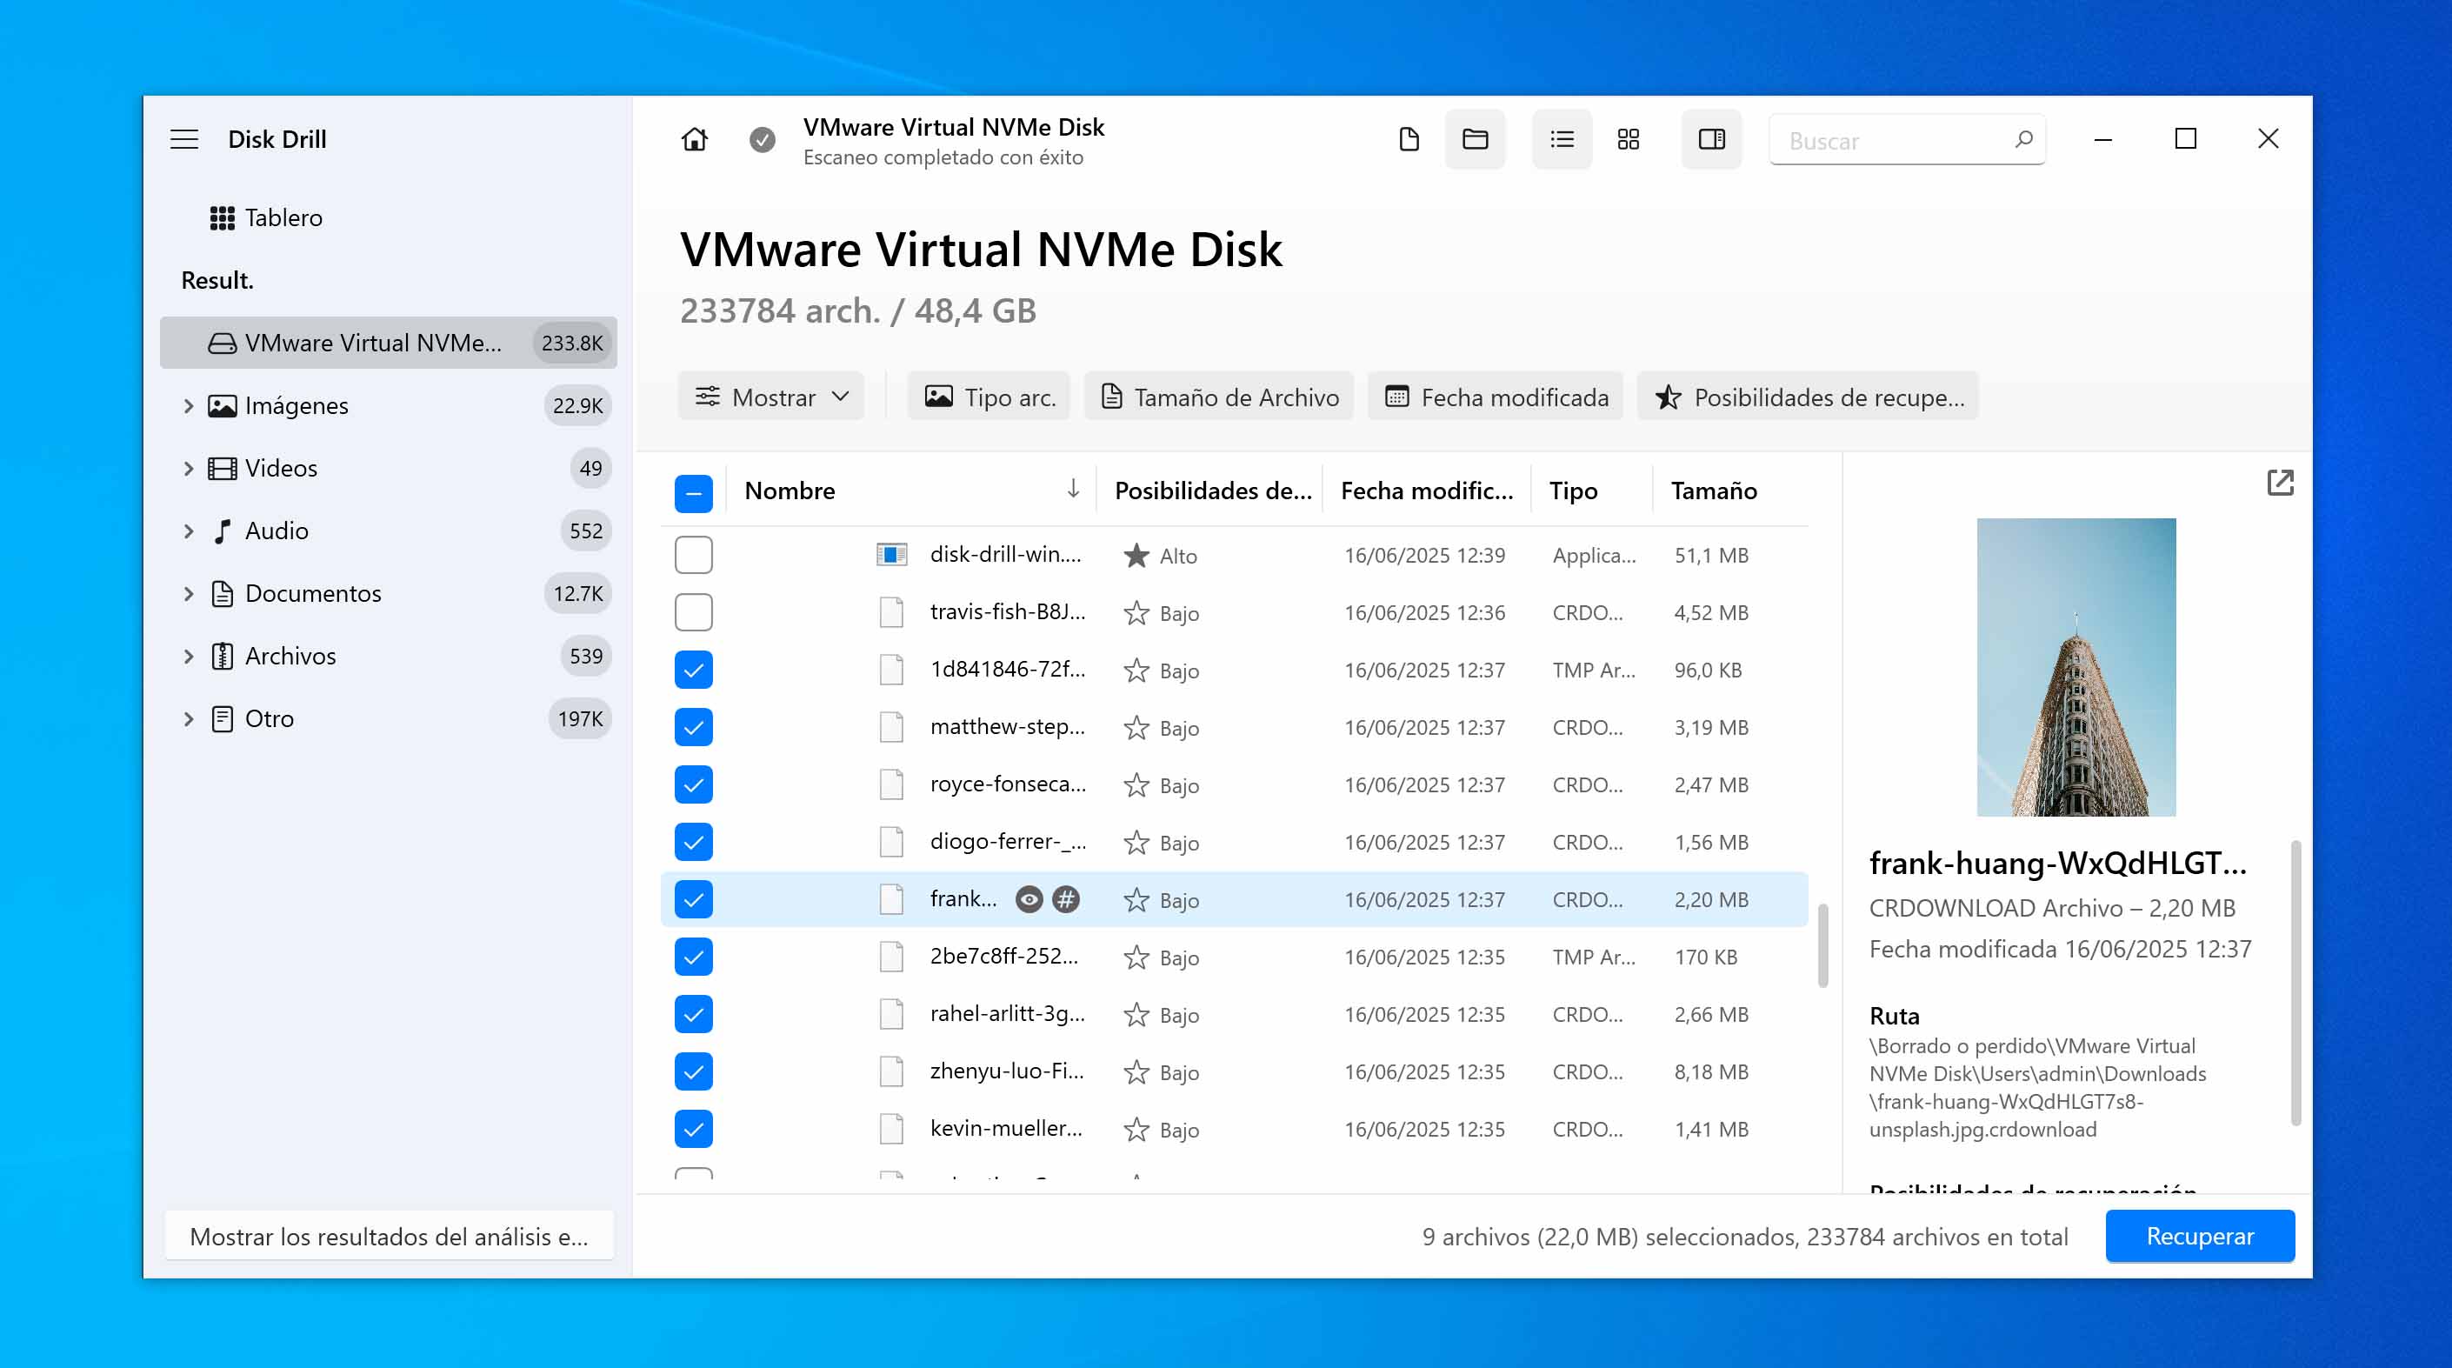
Task: Sort by Tipo column header
Action: 1591,490
